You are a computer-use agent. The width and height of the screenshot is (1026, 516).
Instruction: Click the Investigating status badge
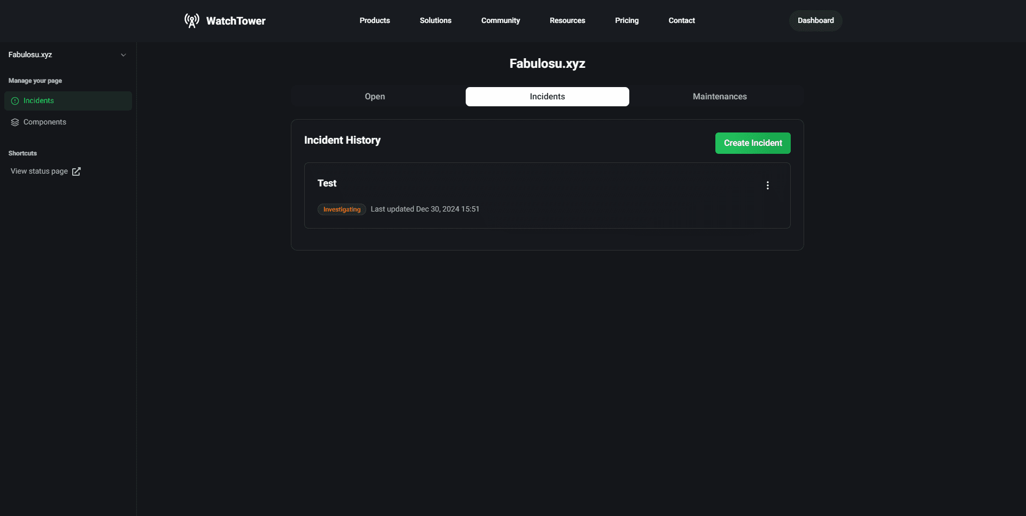pyautogui.click(x=342, y=209)
